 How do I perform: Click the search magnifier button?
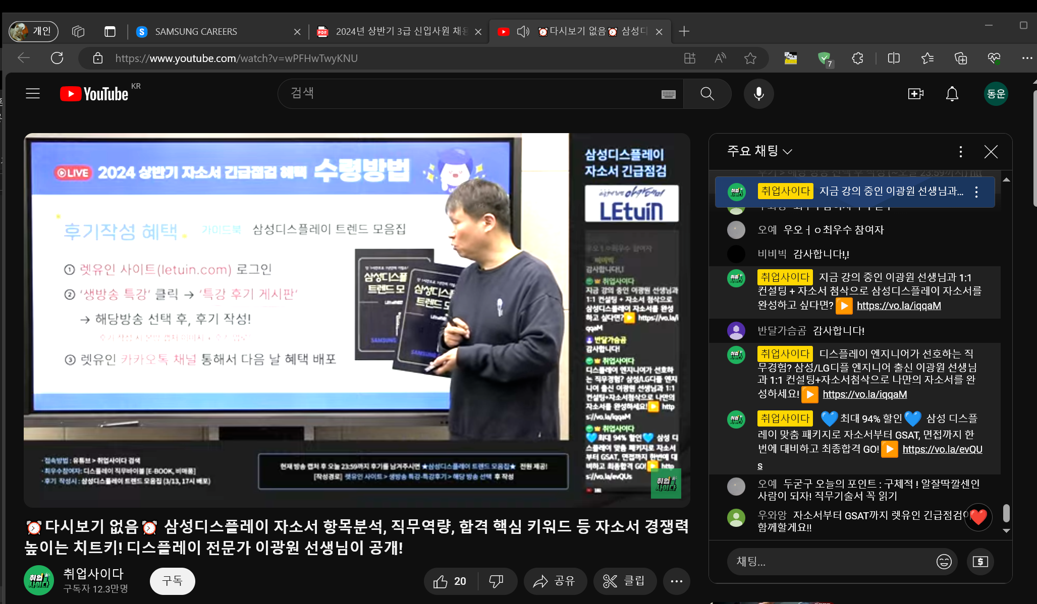pyautogui.click(x=707, y=94)
